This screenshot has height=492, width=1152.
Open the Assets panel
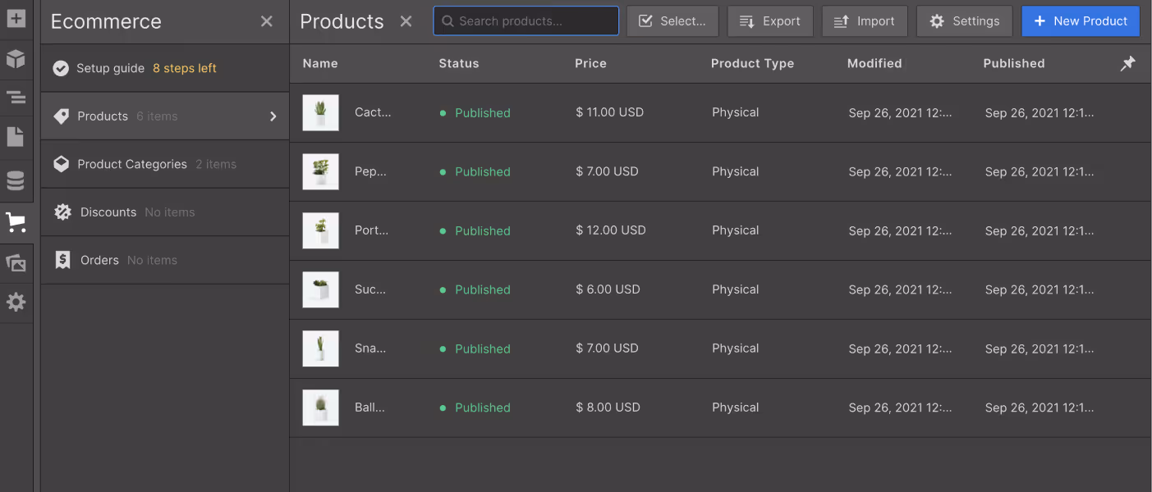tap(16, 262)
